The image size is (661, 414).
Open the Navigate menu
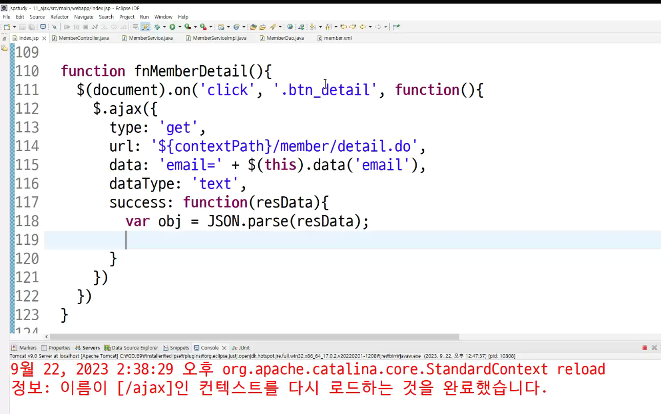tap(84, 17)
